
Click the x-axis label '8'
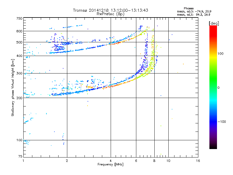(154, 161)
